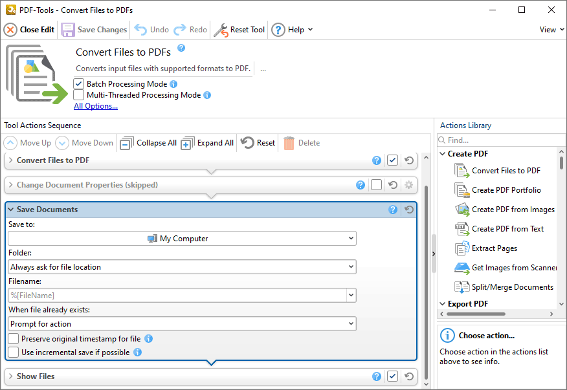
Task: Open the View menu
Action: [551, 30]
